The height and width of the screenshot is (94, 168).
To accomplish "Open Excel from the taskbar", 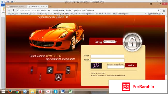I will point(71,91).
